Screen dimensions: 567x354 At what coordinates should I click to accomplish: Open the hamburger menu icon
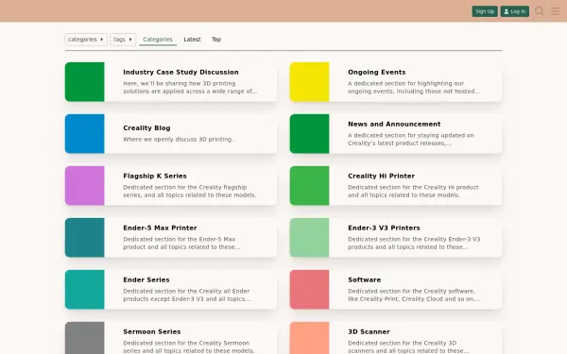click(x=556, y=11)
